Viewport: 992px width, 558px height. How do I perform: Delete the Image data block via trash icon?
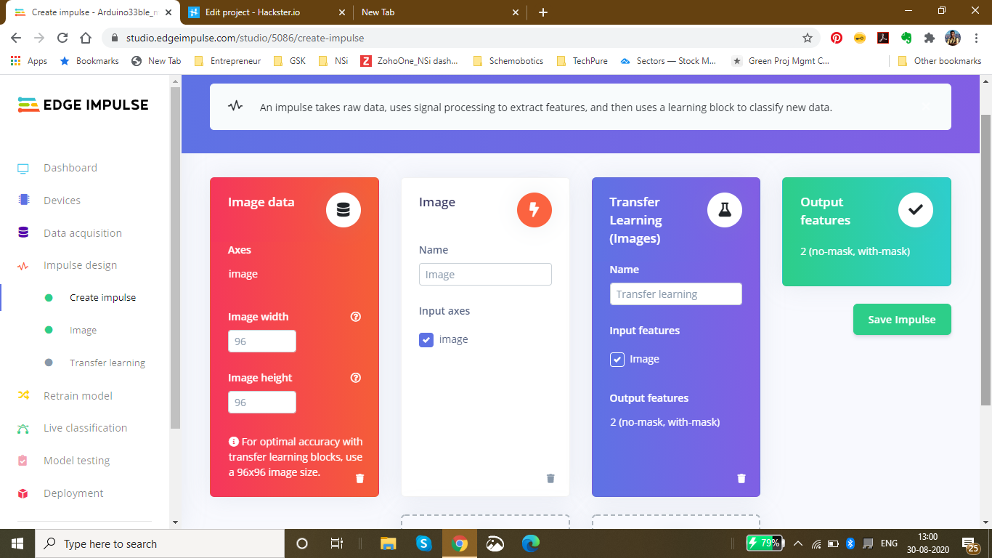pos(359,478)
